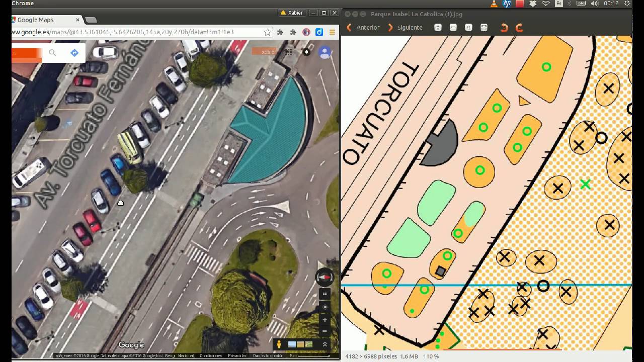
Task: Open the Google account avatar
Action: point(325,52)
